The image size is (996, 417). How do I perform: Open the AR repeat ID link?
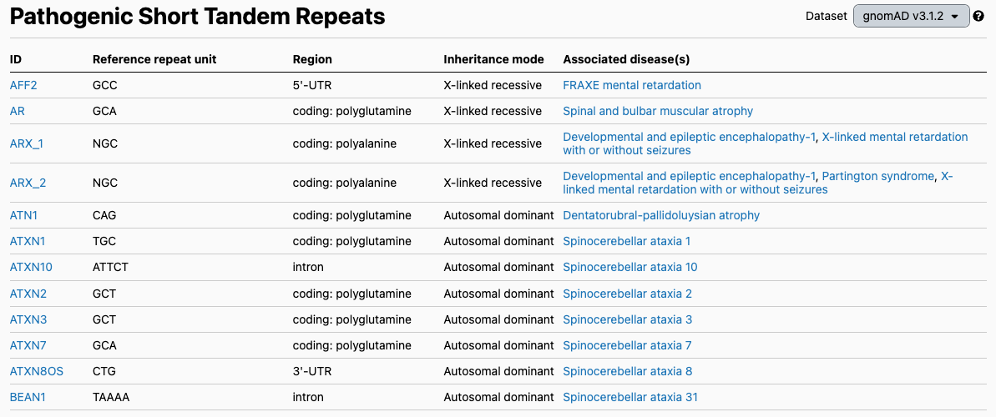pyautogui.click(x=18, y=111)
